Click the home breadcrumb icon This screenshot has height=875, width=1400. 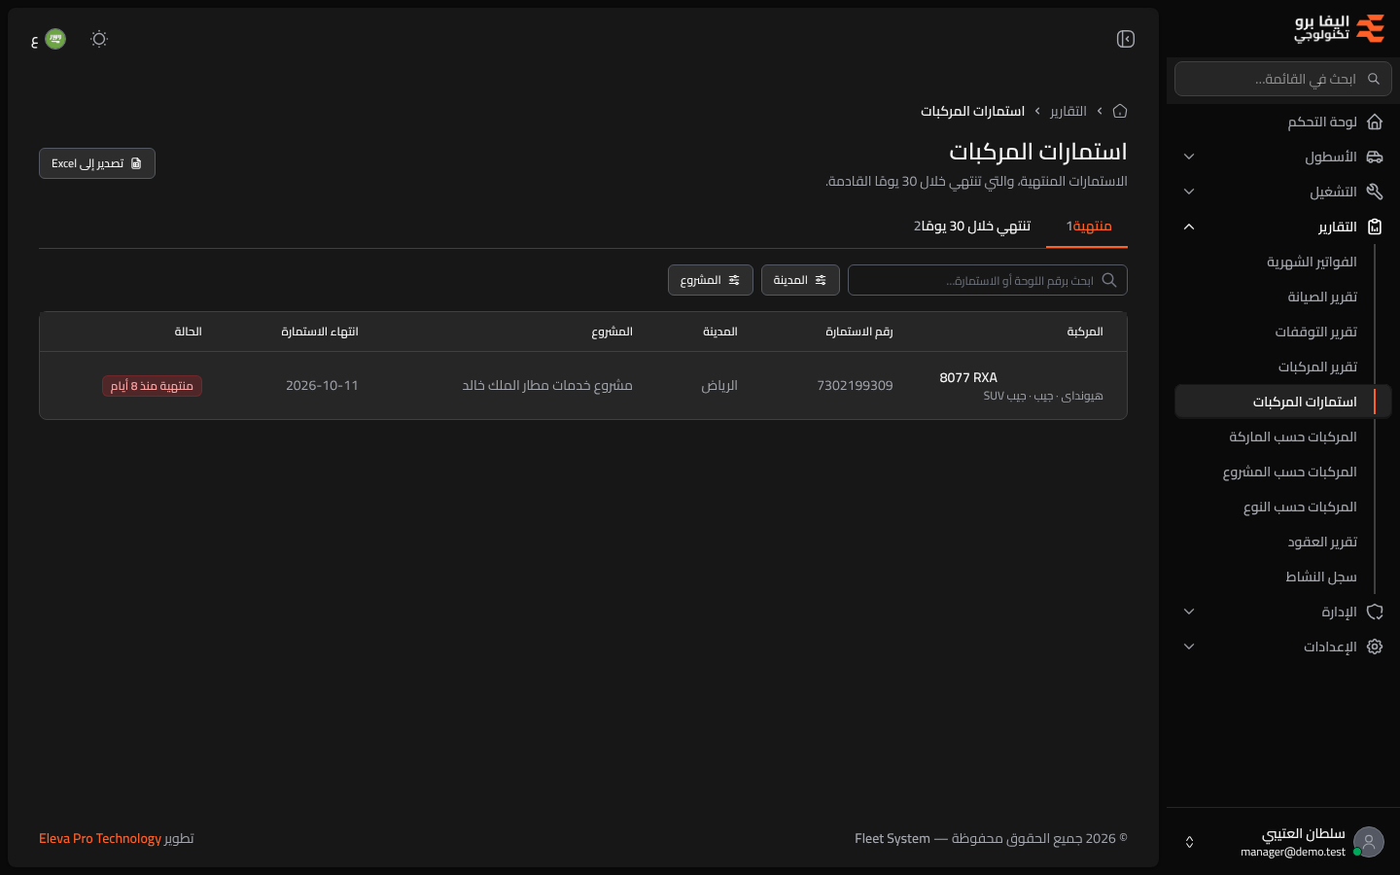[x=1120, y=111]
